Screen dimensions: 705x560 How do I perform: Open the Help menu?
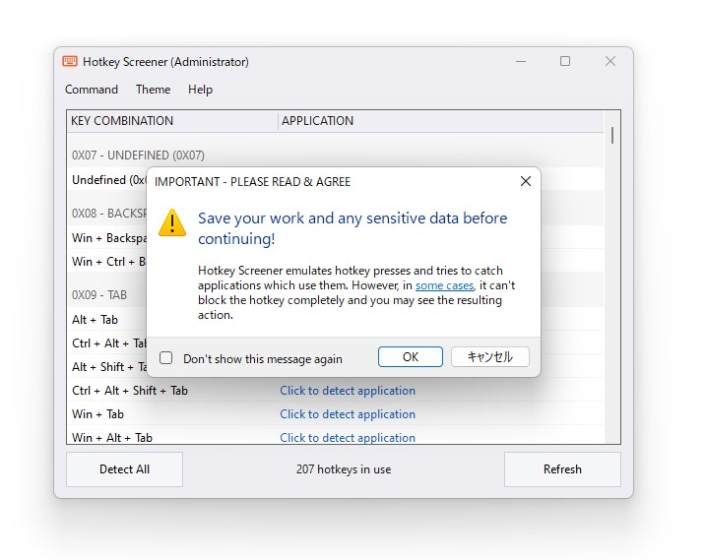(x=200, y=90)
